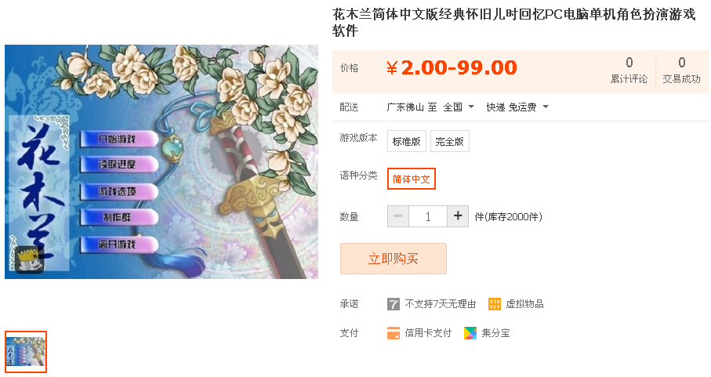Click the plus icon to increase quantity
The image size is (711, 377).
(458, 216)
